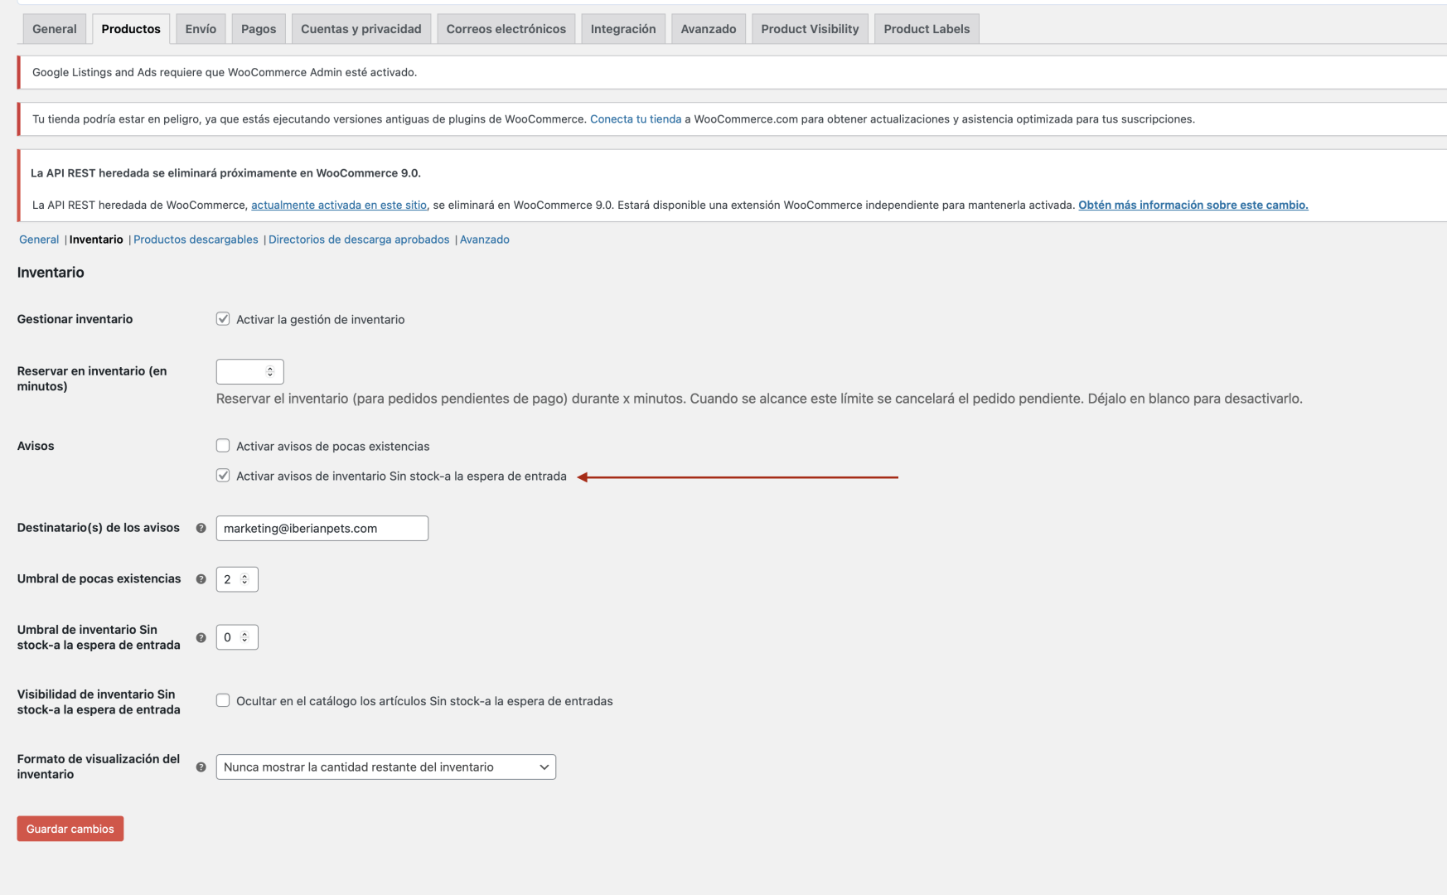
Task: Open Product Visibility tab
Action: (x=810, y=29)
